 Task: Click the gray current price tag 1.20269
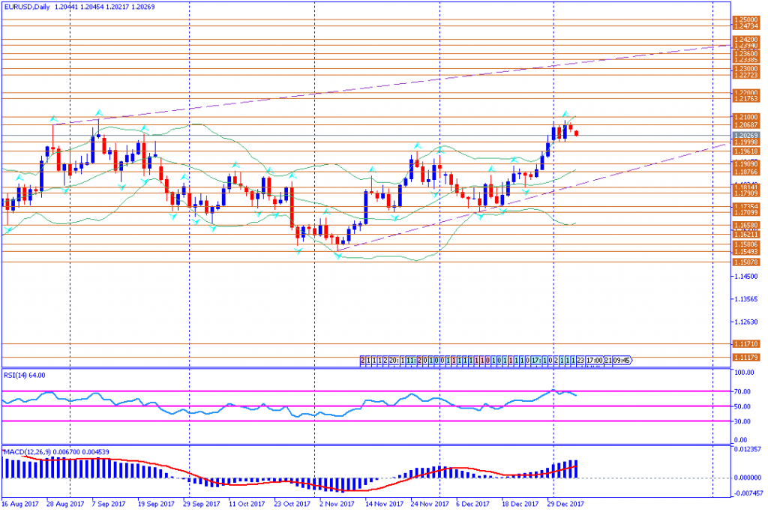745,136
